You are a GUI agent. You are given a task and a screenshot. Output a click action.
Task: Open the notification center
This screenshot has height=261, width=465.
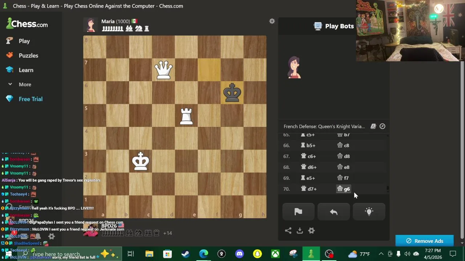(453, 254)
